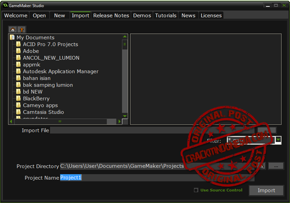Open the file type Filter dropdown

pyautogui.click(x=278, y=140)
